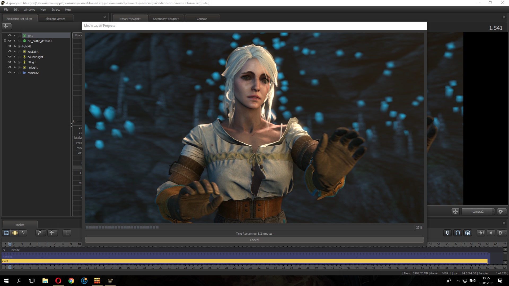Open the Edit menu
Image resolution: width=509 pixels, height=286 pixels.
tap(16, 10)
